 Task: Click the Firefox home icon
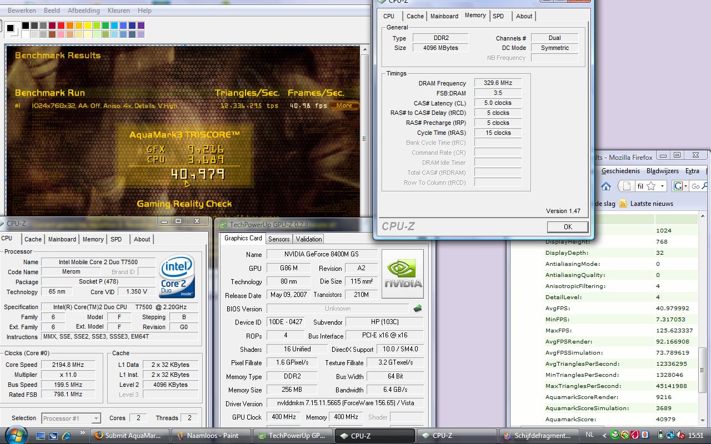click(x=606, y=186)
